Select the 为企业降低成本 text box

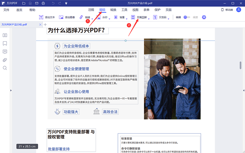(76, 46)
